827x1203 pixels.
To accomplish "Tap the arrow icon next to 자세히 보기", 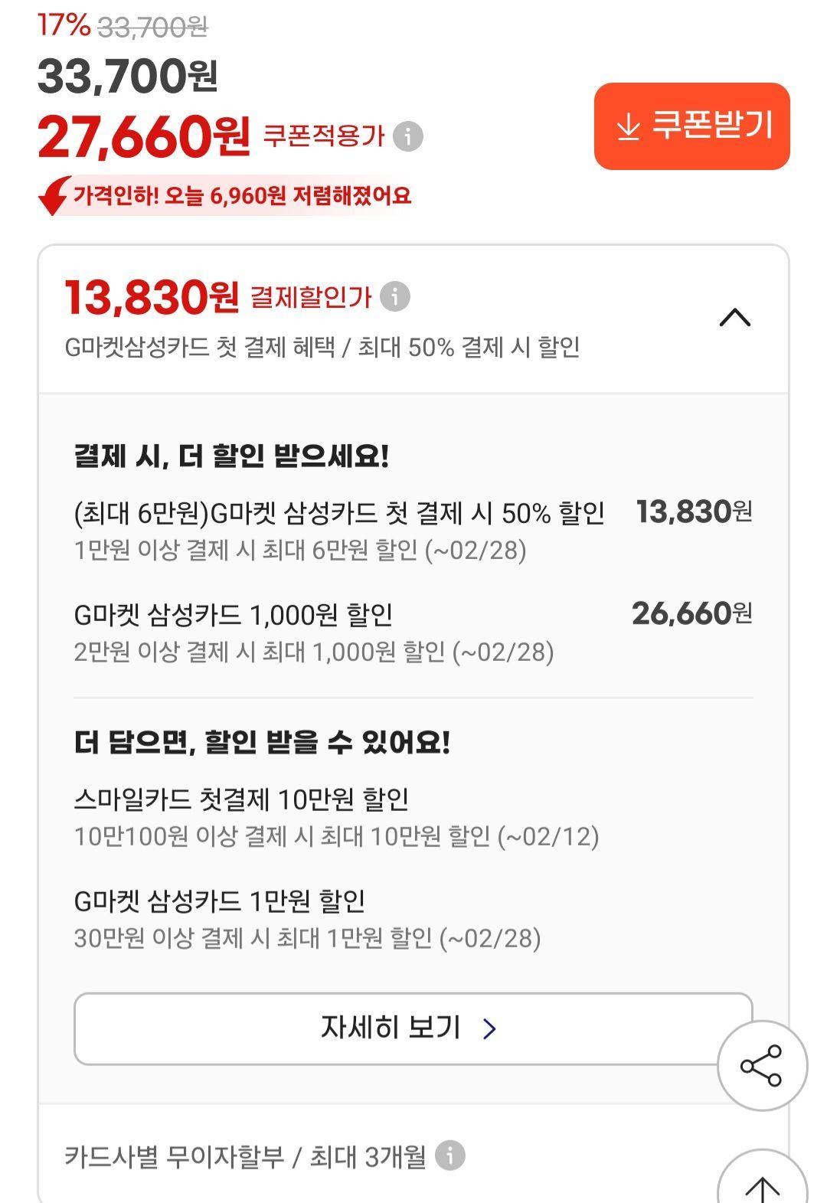I will click(490, 1028).
